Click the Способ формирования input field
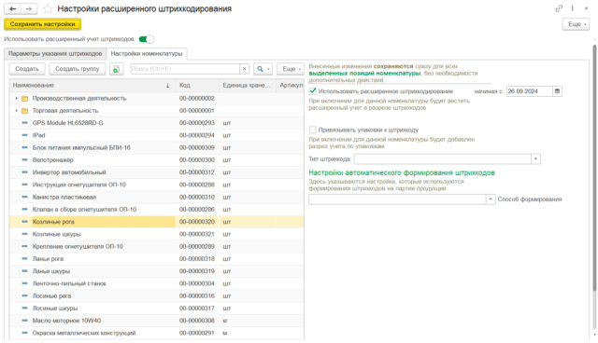598x343 pixels. pyautogui.click(x=397, y=199)
